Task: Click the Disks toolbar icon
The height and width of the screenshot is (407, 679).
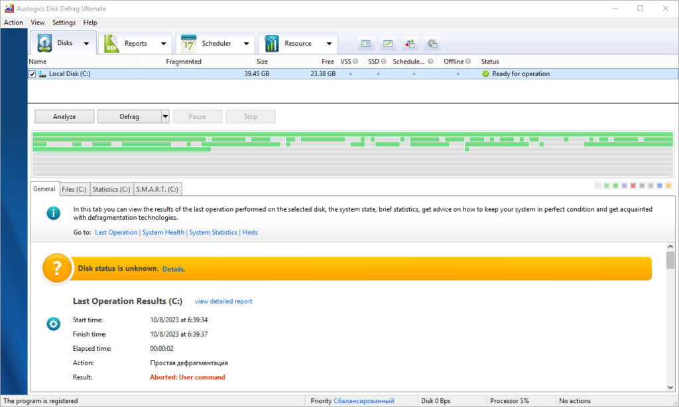Action: [x=44, y=43]
